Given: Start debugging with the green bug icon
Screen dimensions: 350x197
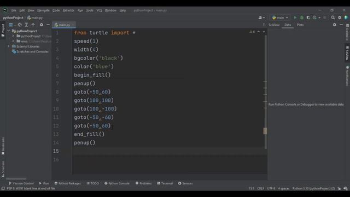Looking at the screenshot, I should 302,18.
